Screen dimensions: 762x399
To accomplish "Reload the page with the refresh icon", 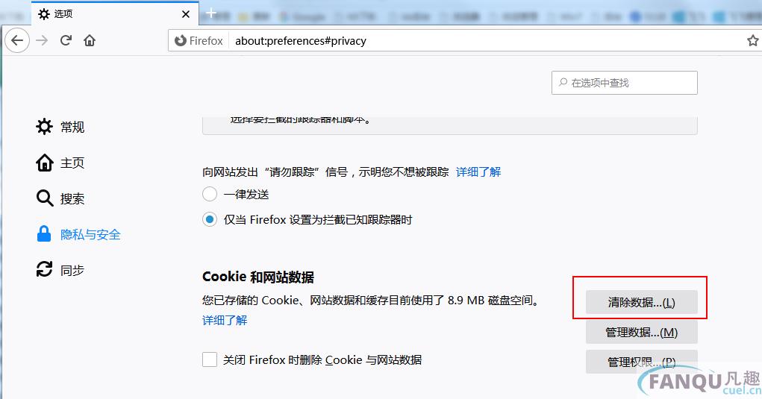I will (66, 40).
